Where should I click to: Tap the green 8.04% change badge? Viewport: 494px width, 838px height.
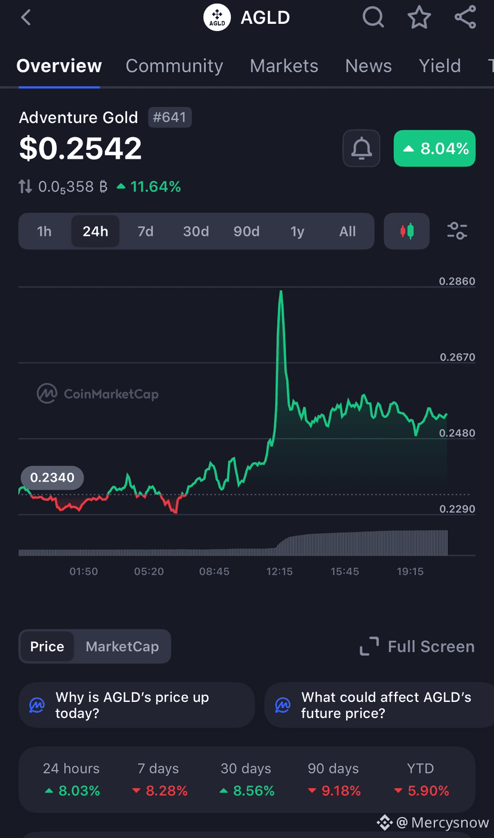pyautogui.click(x=434, y=148)
